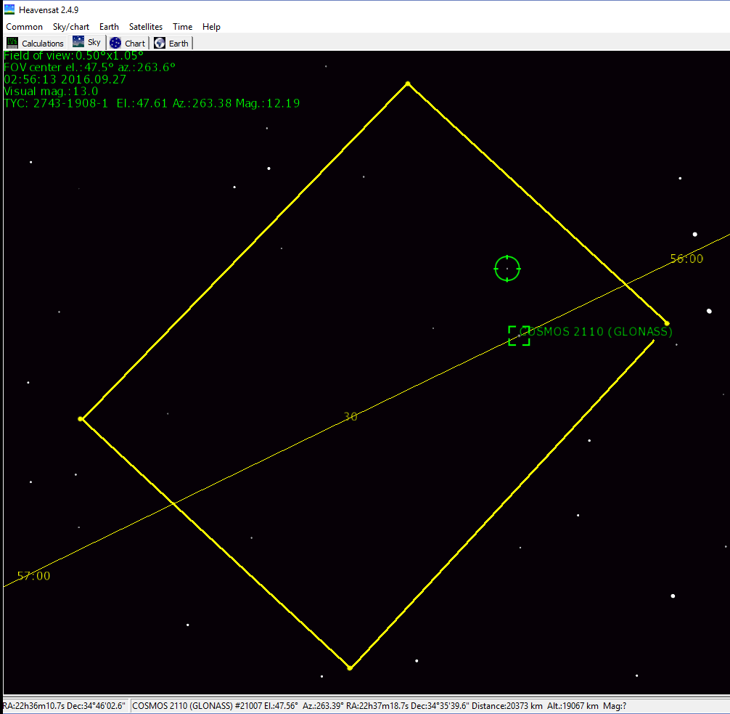Click the 57:00 track time marker
Image resolution: width=730 pixels, height=714 pixels.
(33, 576)
